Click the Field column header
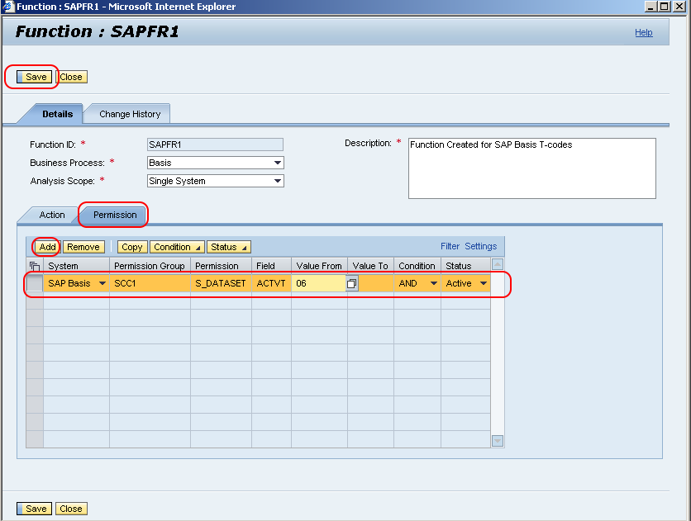The image size is (691, 521). click(x=271, y=266)
